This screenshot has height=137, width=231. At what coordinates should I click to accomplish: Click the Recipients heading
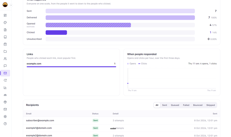pos(32,105)
